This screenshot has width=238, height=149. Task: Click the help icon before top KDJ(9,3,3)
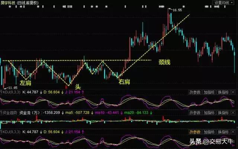pos(1,92)
